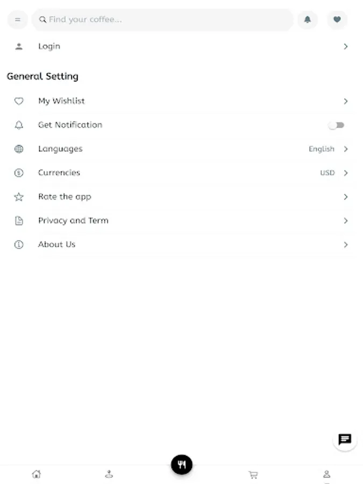Toggle the Get Notification switch
Screen dimensions: 363x484
(337, 125)
